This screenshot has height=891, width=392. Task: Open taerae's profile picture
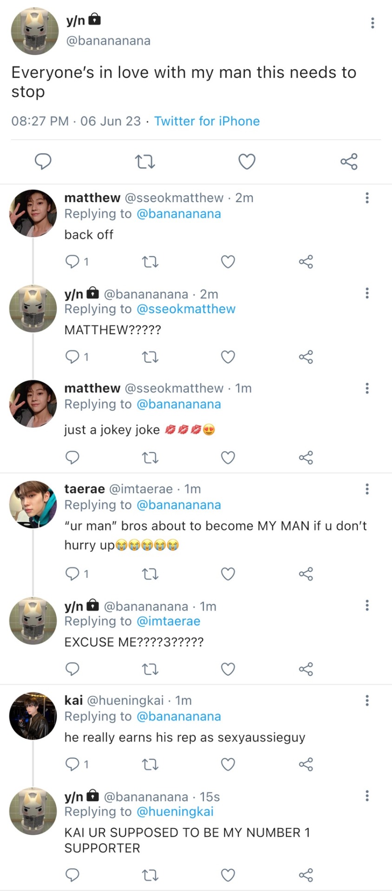[x=33, y=504]
